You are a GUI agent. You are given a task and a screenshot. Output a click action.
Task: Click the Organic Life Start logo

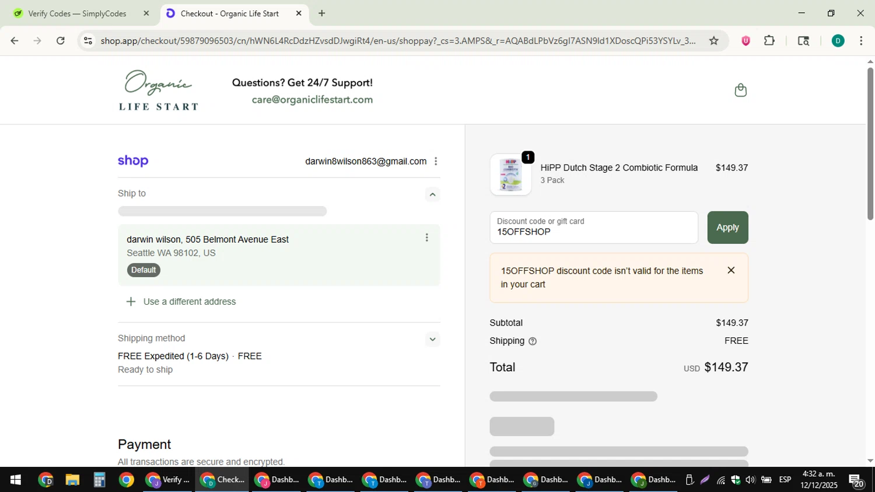coord(159,90)
